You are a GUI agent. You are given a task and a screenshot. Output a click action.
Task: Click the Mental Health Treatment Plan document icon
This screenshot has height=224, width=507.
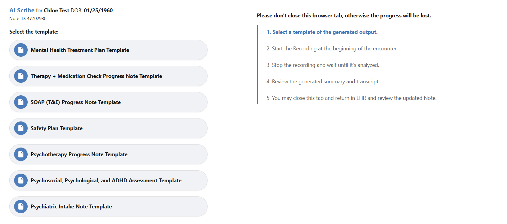(21, 50)
